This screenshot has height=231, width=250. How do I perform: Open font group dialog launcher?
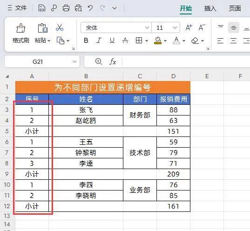(x=208, y=48)
